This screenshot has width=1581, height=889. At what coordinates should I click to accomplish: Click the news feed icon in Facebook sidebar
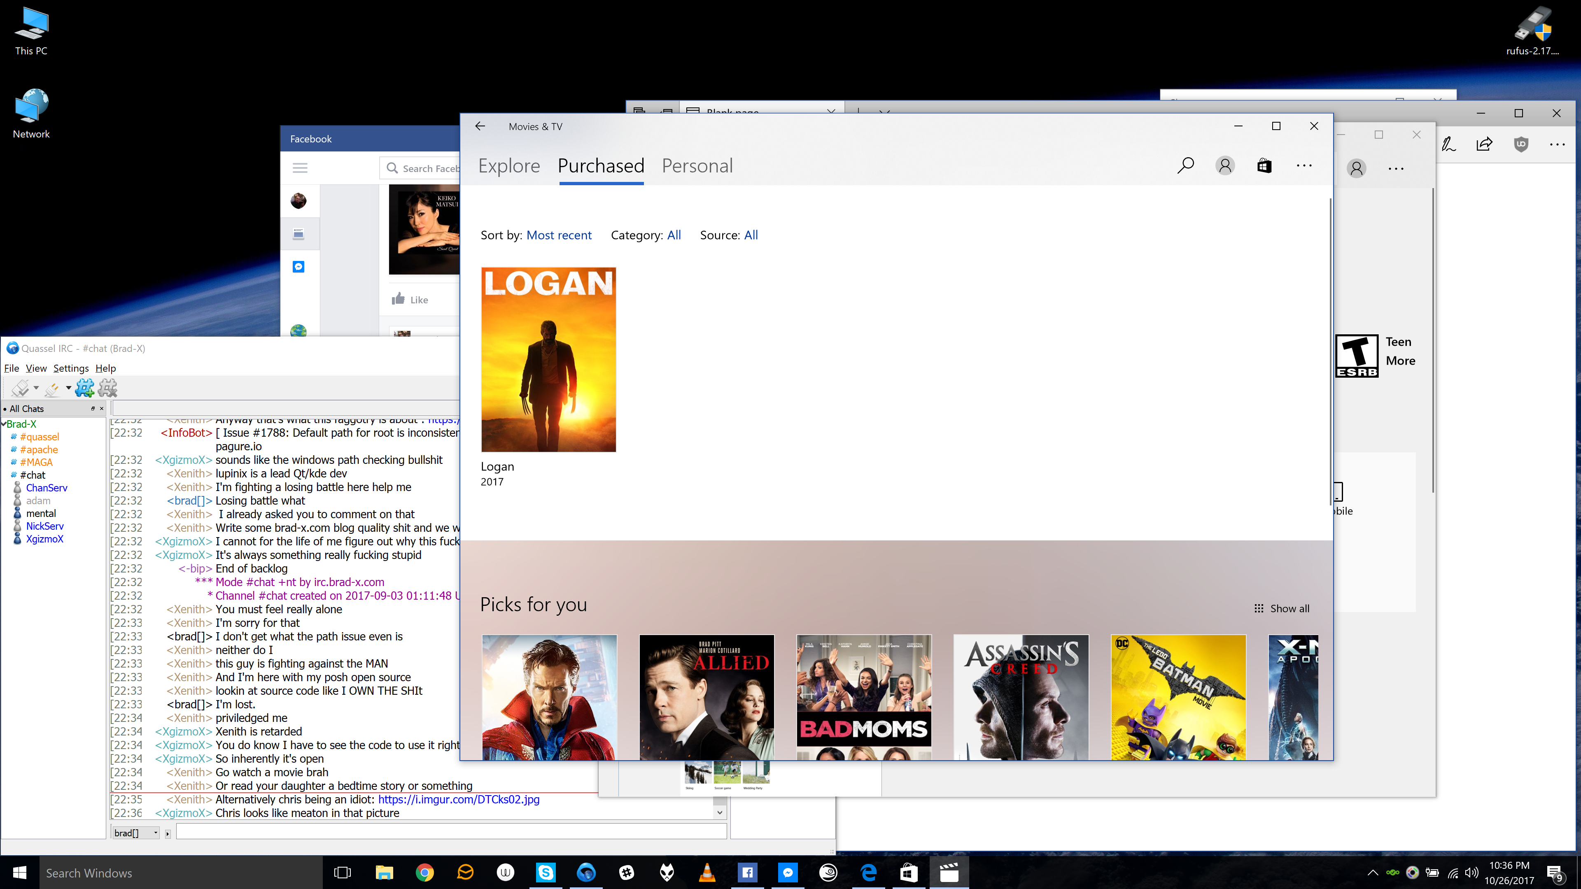(x=298, y=234)
